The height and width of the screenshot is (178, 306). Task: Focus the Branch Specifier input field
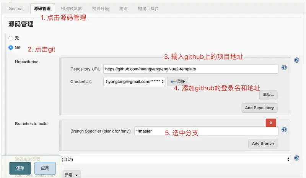[x=206, y=131]
